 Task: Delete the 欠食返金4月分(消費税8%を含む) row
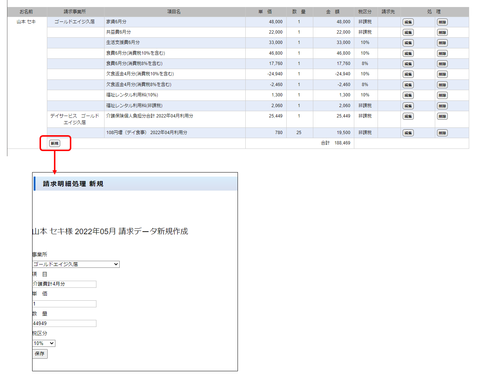point(442,85)
